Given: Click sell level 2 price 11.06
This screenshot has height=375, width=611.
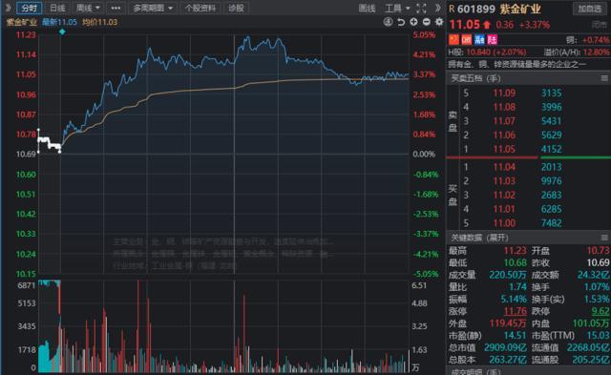Looking at the screenshot, I should (504, 135).
